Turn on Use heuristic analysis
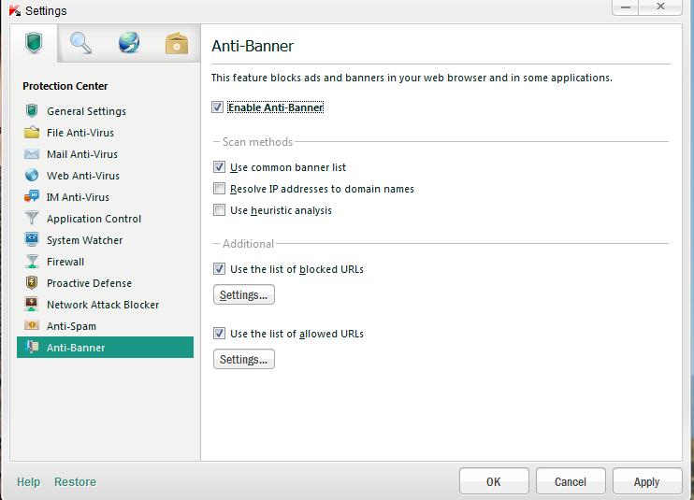Image resolution: width=694 pixels, height=500 pixels. tap(220, 210)
